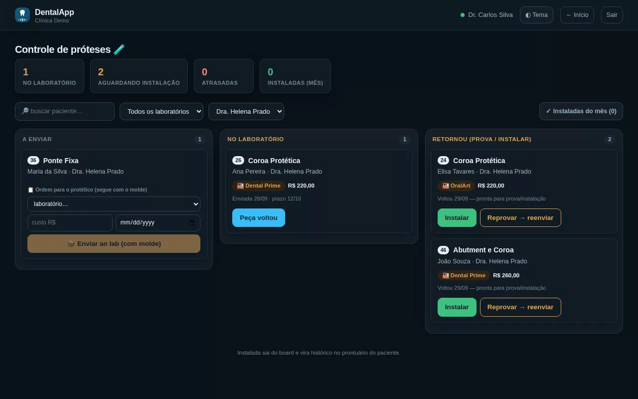The width and height of the screenshot is (638, 399).
Task: Click the Dental Prime tag on João Souza card
Action: coord(464,275)
